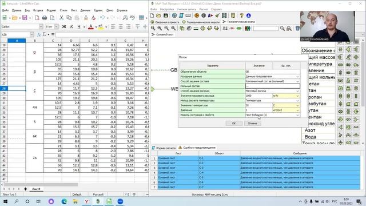Viewport: 366px width, 206px height.
Task: Click the Sum sigma icon in formula bar
Action: coord(44,34)
